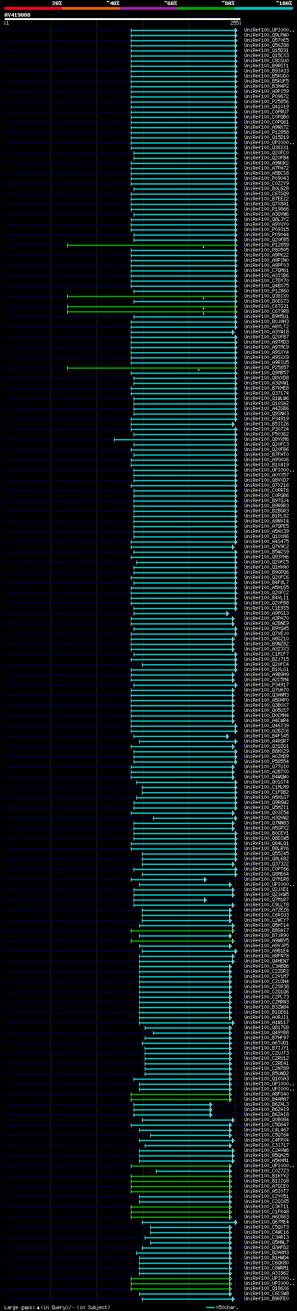The width and height of the screenshot is (297, 1311).
Task: Select hit label UniRef100_Q38IX0
Action: tap(266, 296)
